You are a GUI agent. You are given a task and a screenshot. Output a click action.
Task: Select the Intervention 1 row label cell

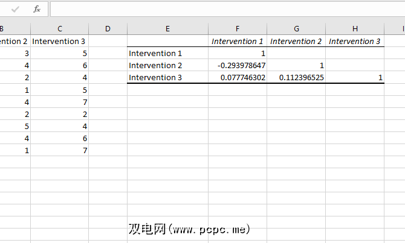[167, 54]
